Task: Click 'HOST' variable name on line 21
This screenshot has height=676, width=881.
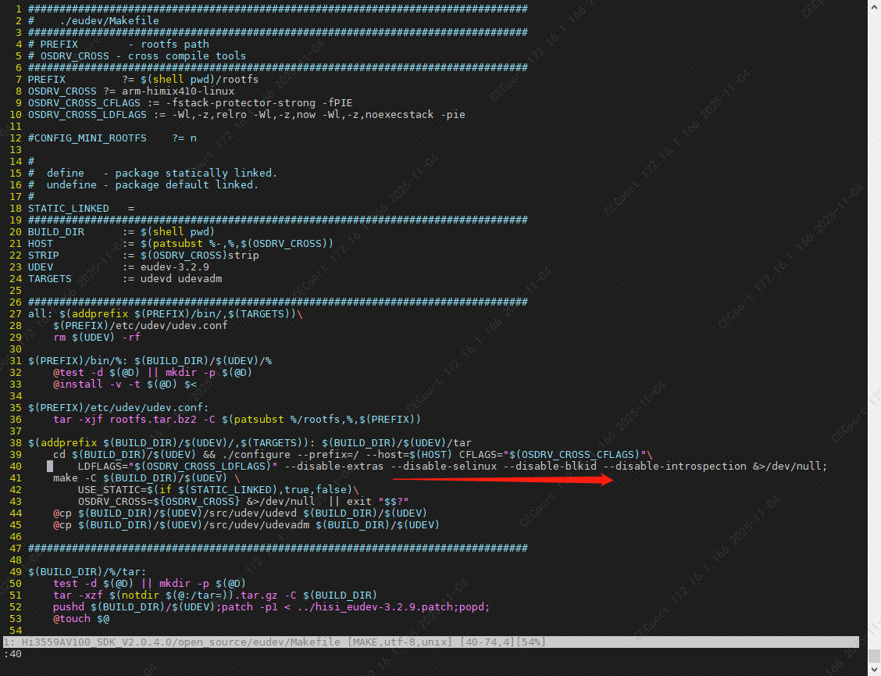Action: tap(41, 244)
